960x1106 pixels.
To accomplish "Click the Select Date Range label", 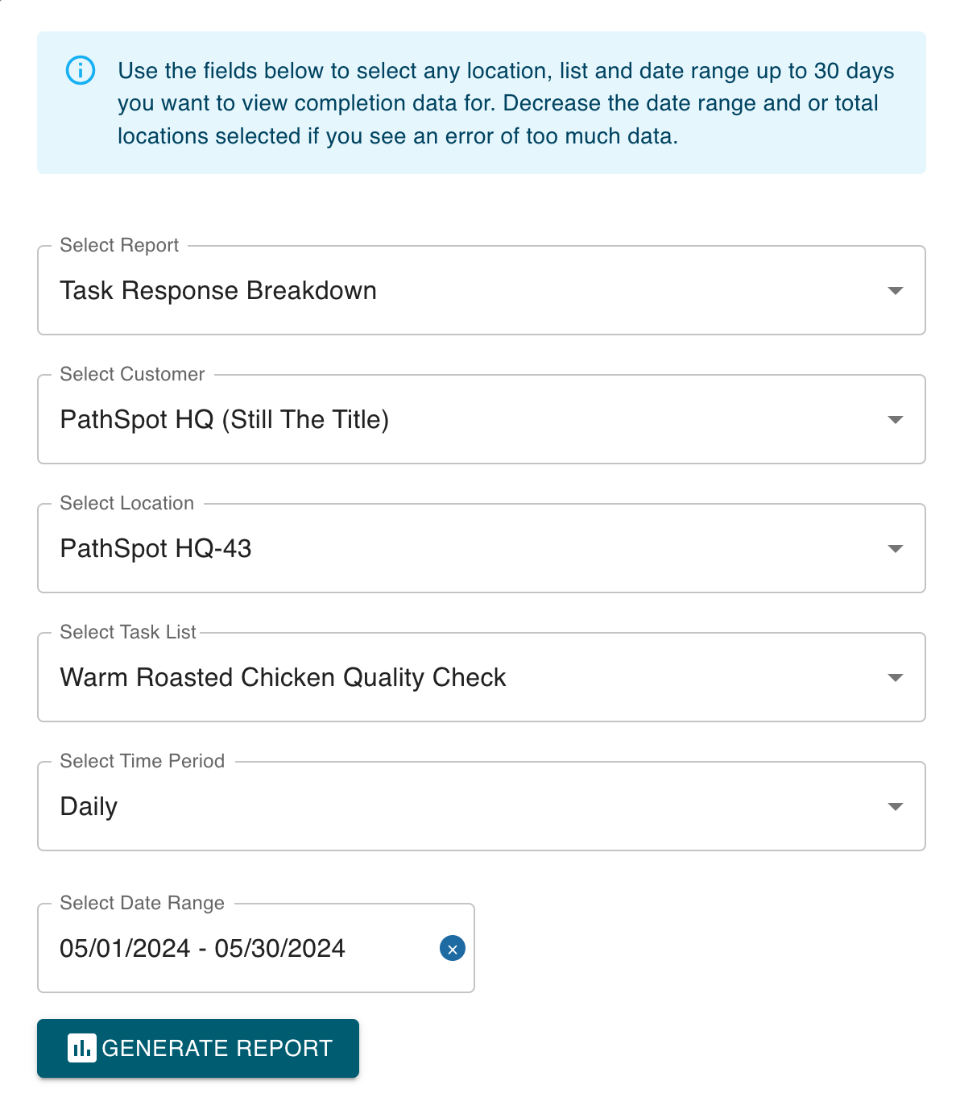I will click(142, 903).
